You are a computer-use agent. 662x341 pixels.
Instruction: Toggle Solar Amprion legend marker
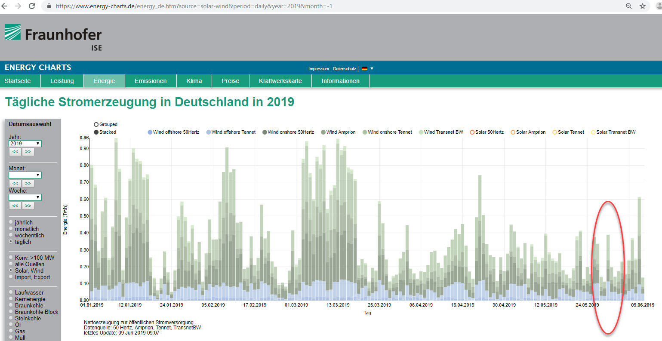pyautogui.click(x=513, y=132)
